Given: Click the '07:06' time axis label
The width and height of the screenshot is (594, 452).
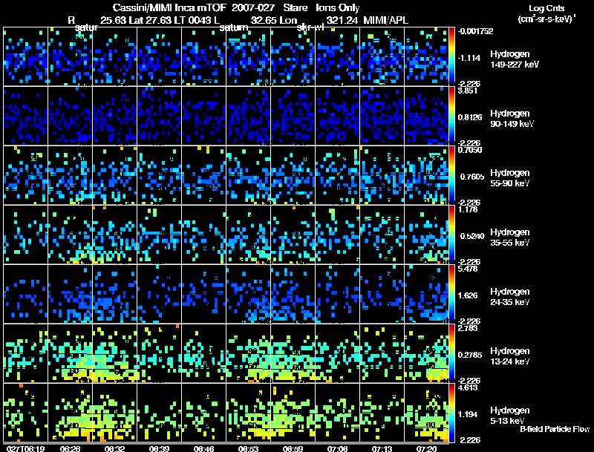Looking at the screenshot, I should click(x=337, y=448).
